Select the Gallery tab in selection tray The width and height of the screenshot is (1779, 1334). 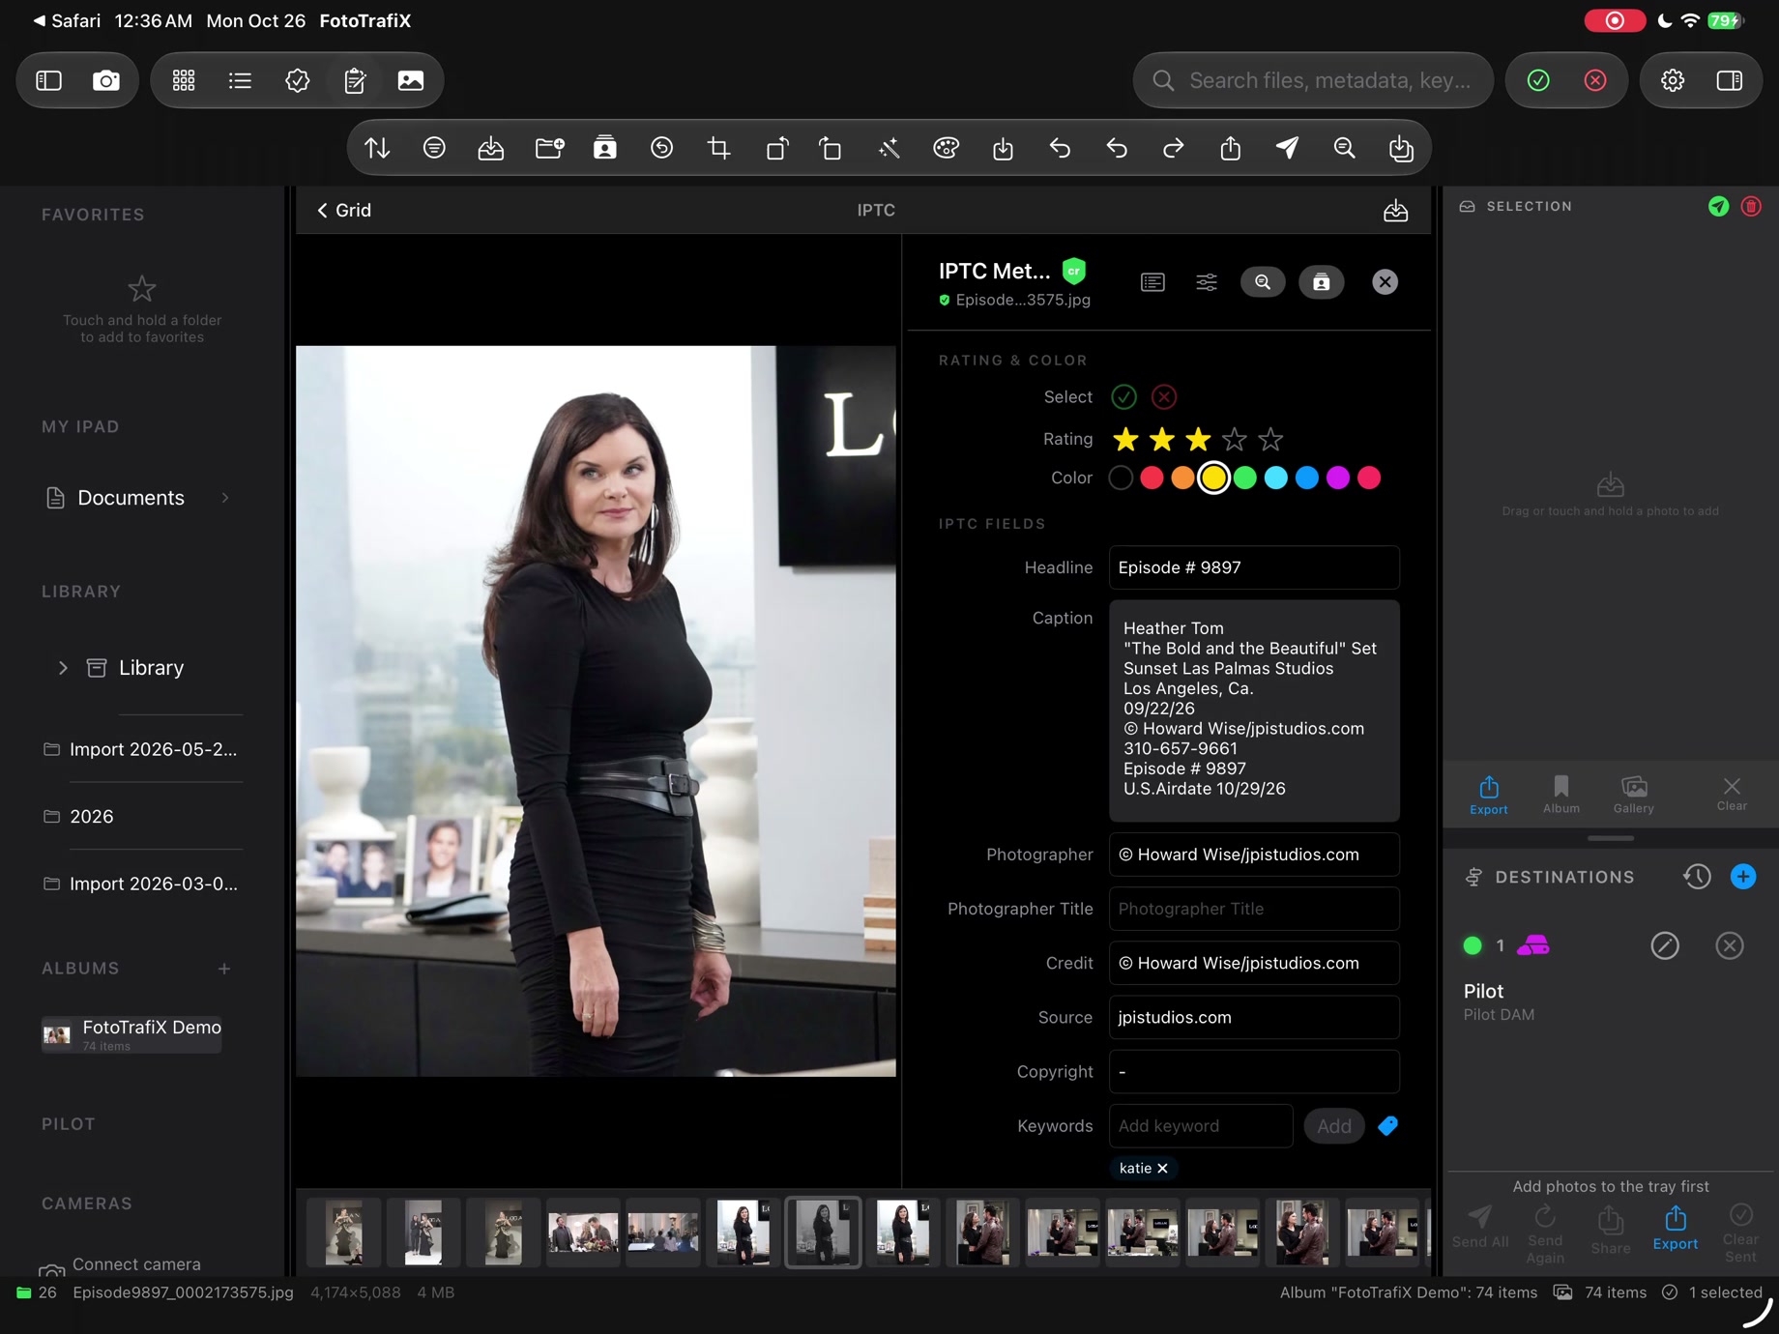pyautogui.click(x=1634, y=795)
